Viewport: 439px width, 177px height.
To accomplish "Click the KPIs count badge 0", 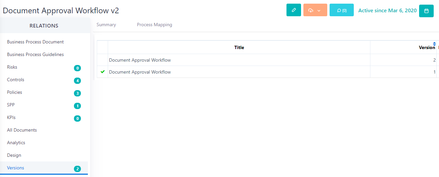I will pos(77,119).
